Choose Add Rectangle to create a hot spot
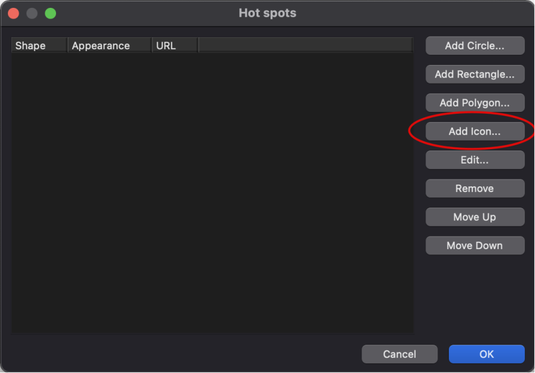Screen dimensions: 535x373 pos(475,74)
